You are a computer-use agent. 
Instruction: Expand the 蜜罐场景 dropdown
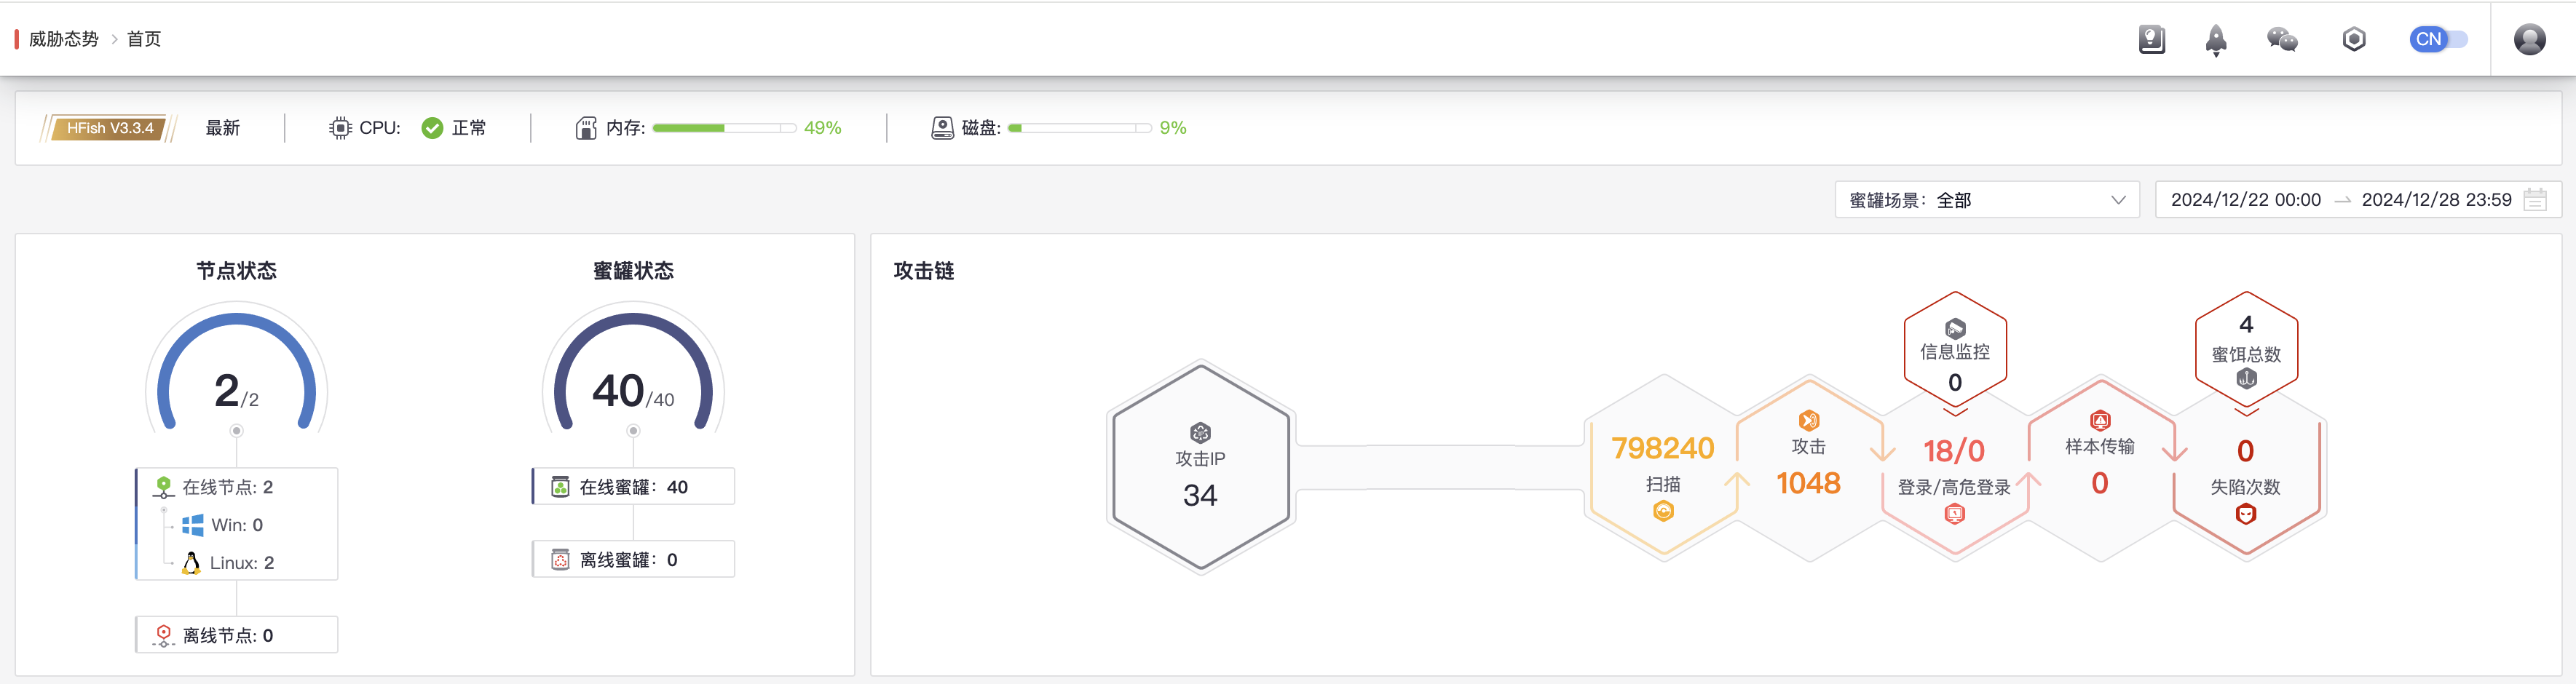pos(1987,200)
